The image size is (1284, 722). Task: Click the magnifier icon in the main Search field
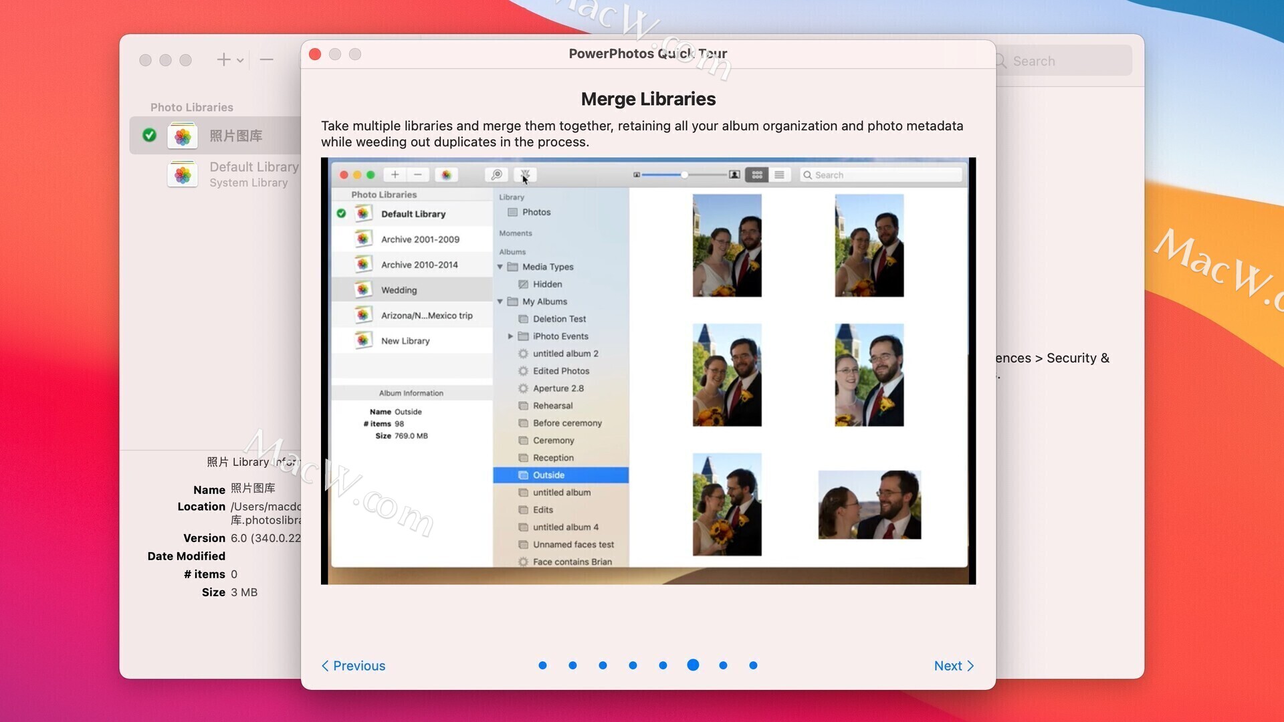click(x=1001, y=61)
